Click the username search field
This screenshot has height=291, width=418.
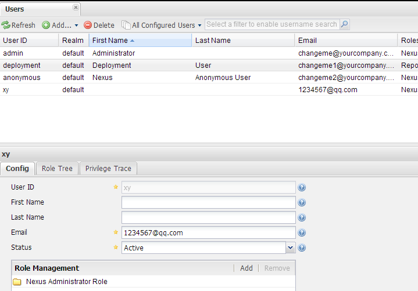tap(272, 24)
